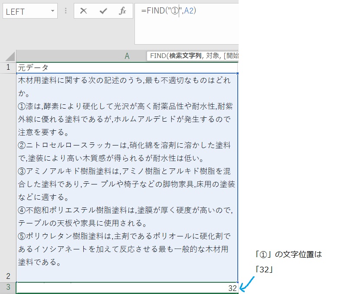Click FIND function name in the tooltip
This screenshot has width=341, height=294.
(x=158, y=56)
